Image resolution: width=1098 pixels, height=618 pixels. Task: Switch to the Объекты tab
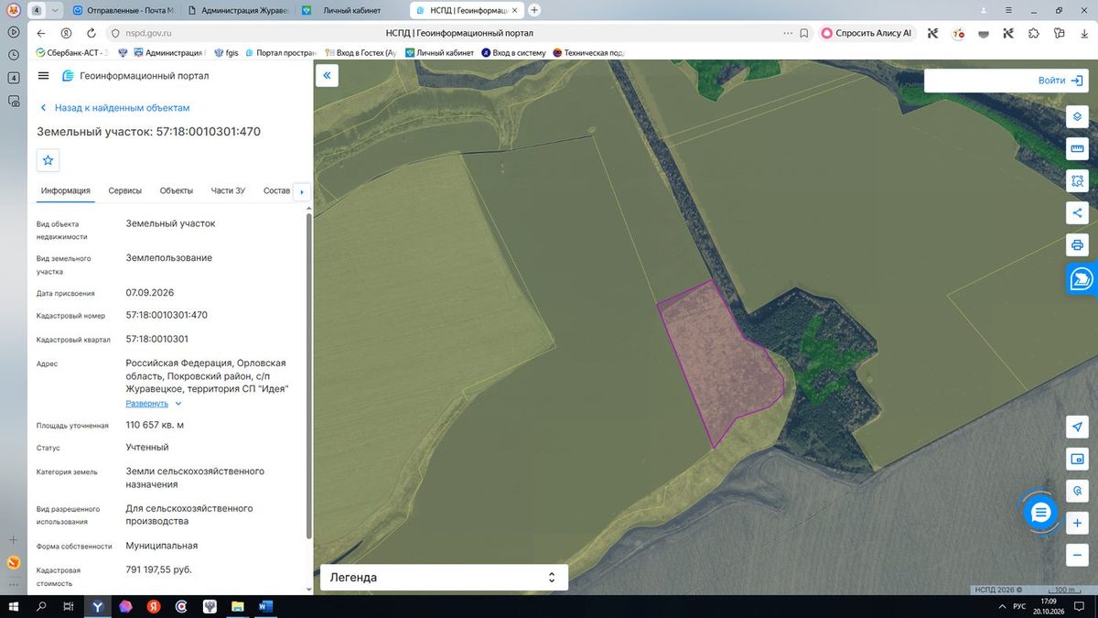[177, 190]
